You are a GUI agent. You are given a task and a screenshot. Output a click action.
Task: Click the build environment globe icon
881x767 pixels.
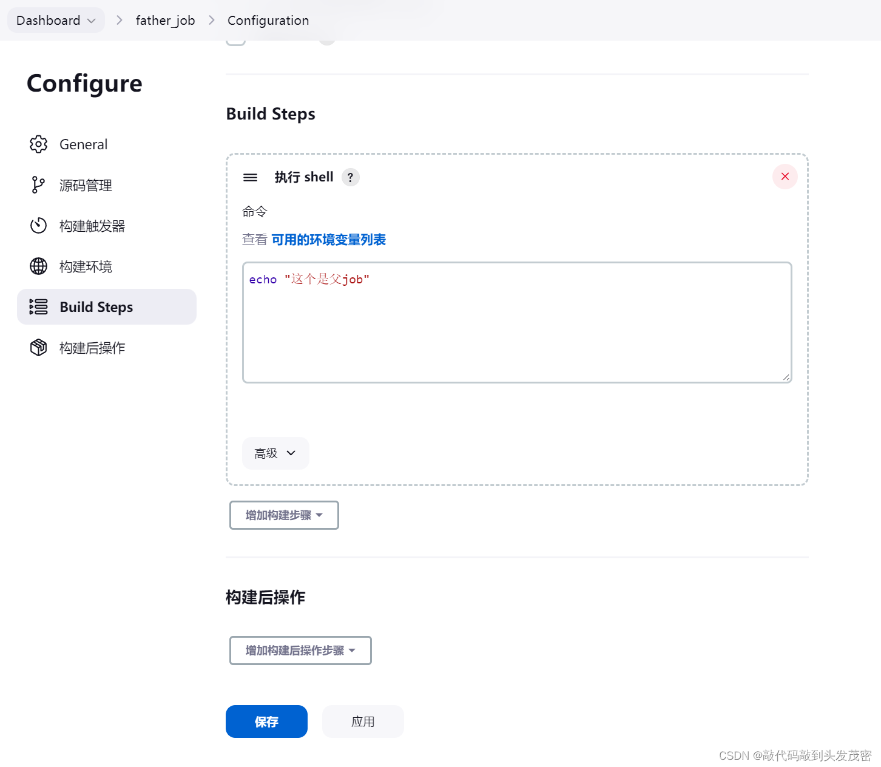point(38,266)
